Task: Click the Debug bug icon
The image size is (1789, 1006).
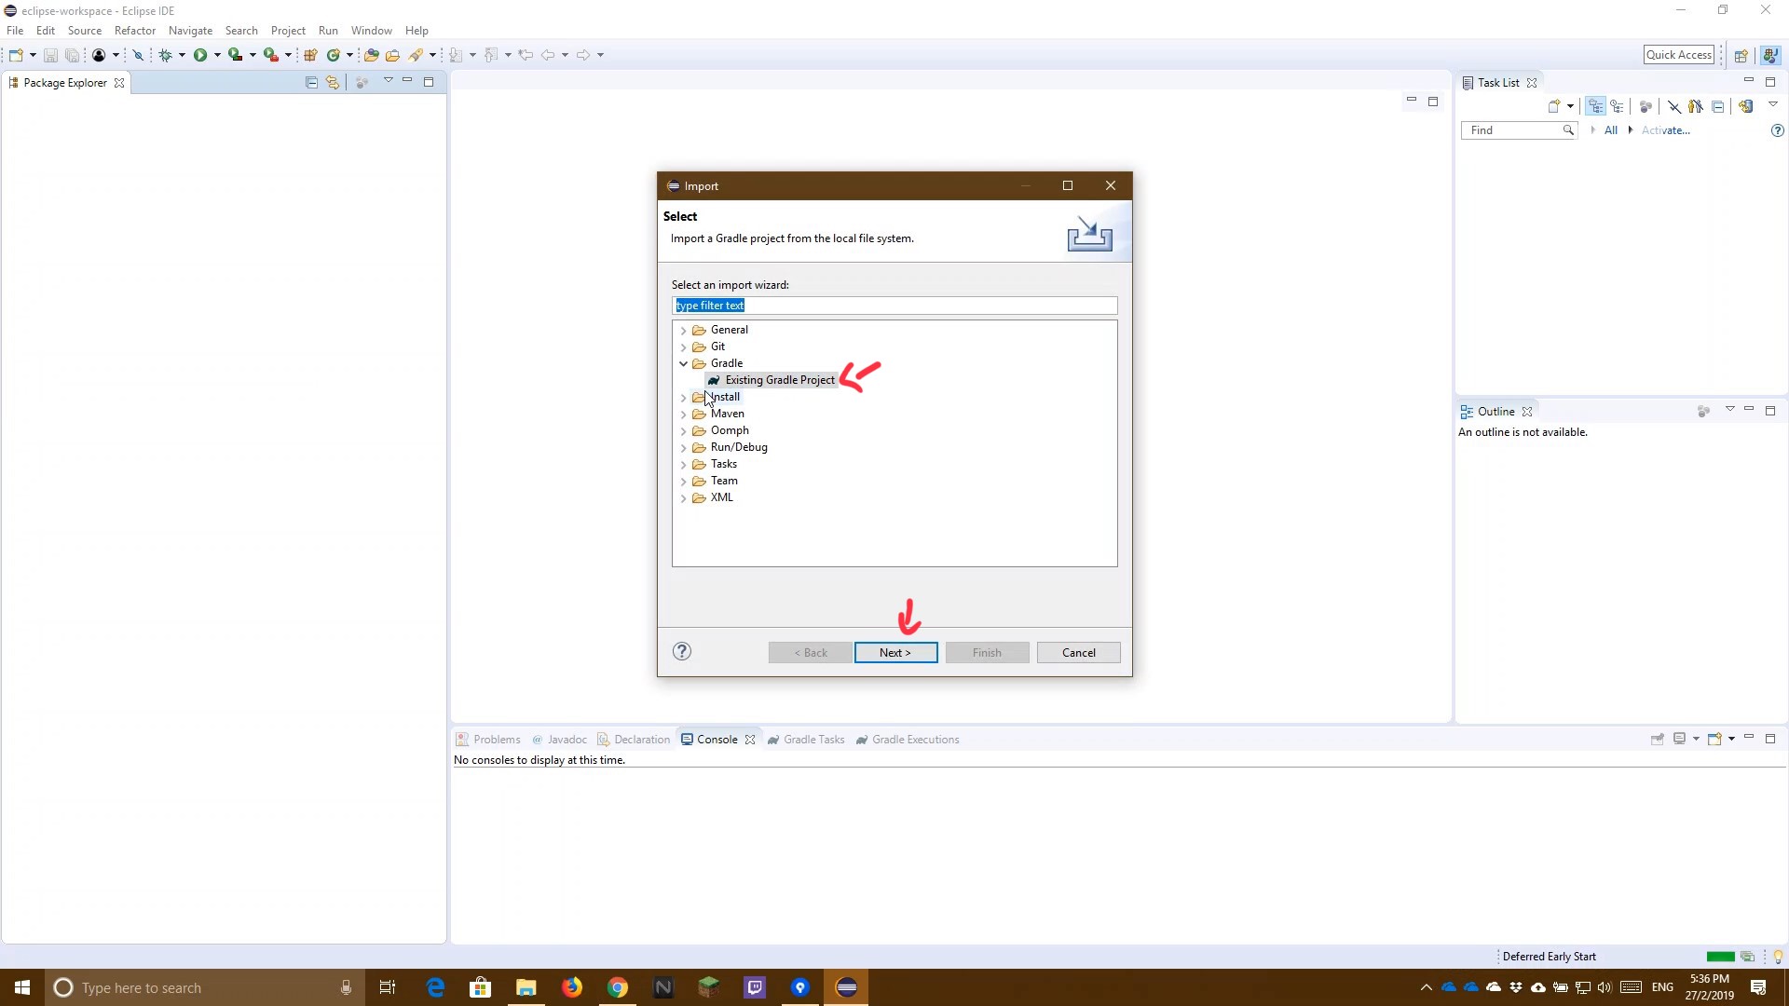Action: pos(165,55)
